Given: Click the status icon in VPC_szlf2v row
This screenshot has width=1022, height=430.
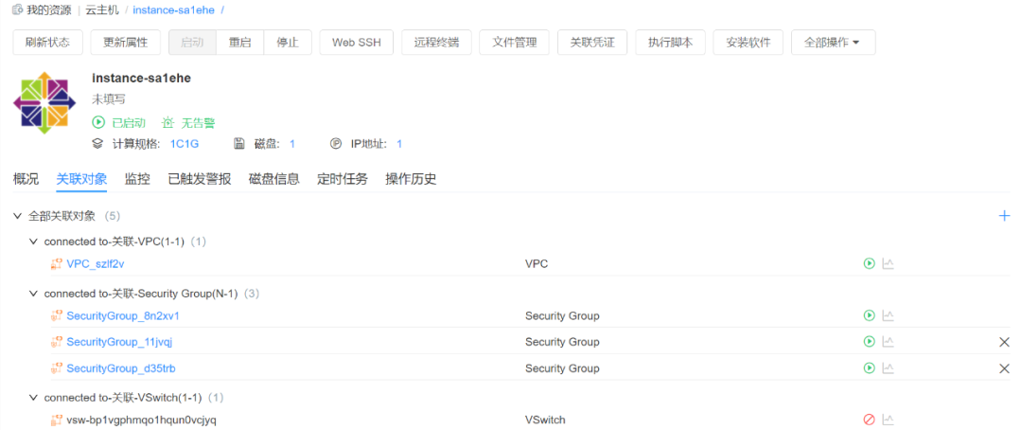Looking at the screenshot, I should pyautogui.click(x=869, y=263).
